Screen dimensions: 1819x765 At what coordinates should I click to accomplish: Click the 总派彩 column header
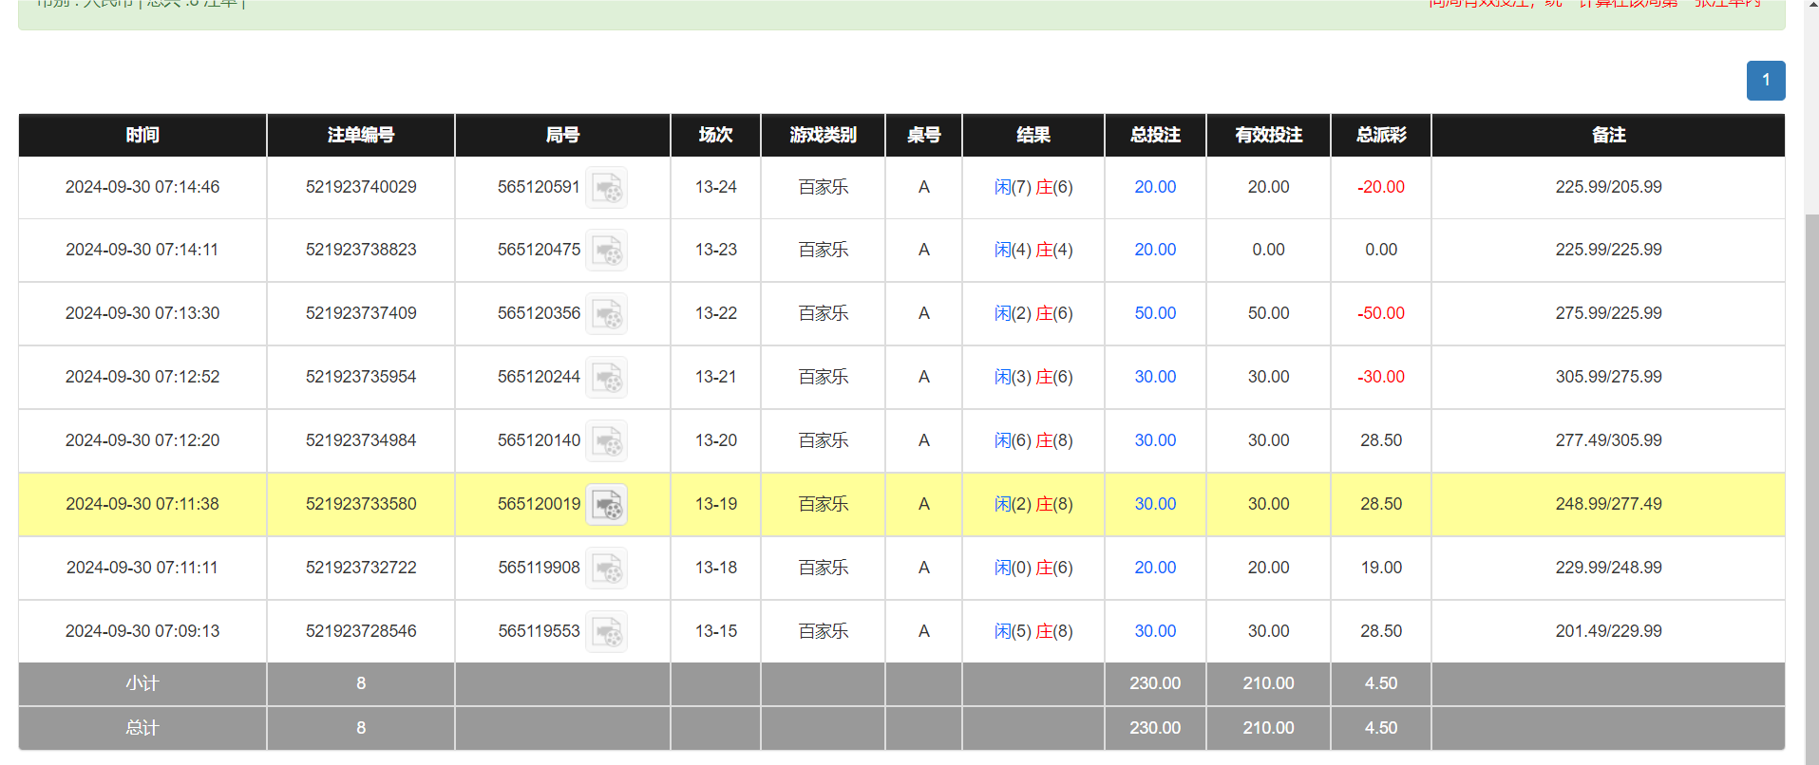1380,135
